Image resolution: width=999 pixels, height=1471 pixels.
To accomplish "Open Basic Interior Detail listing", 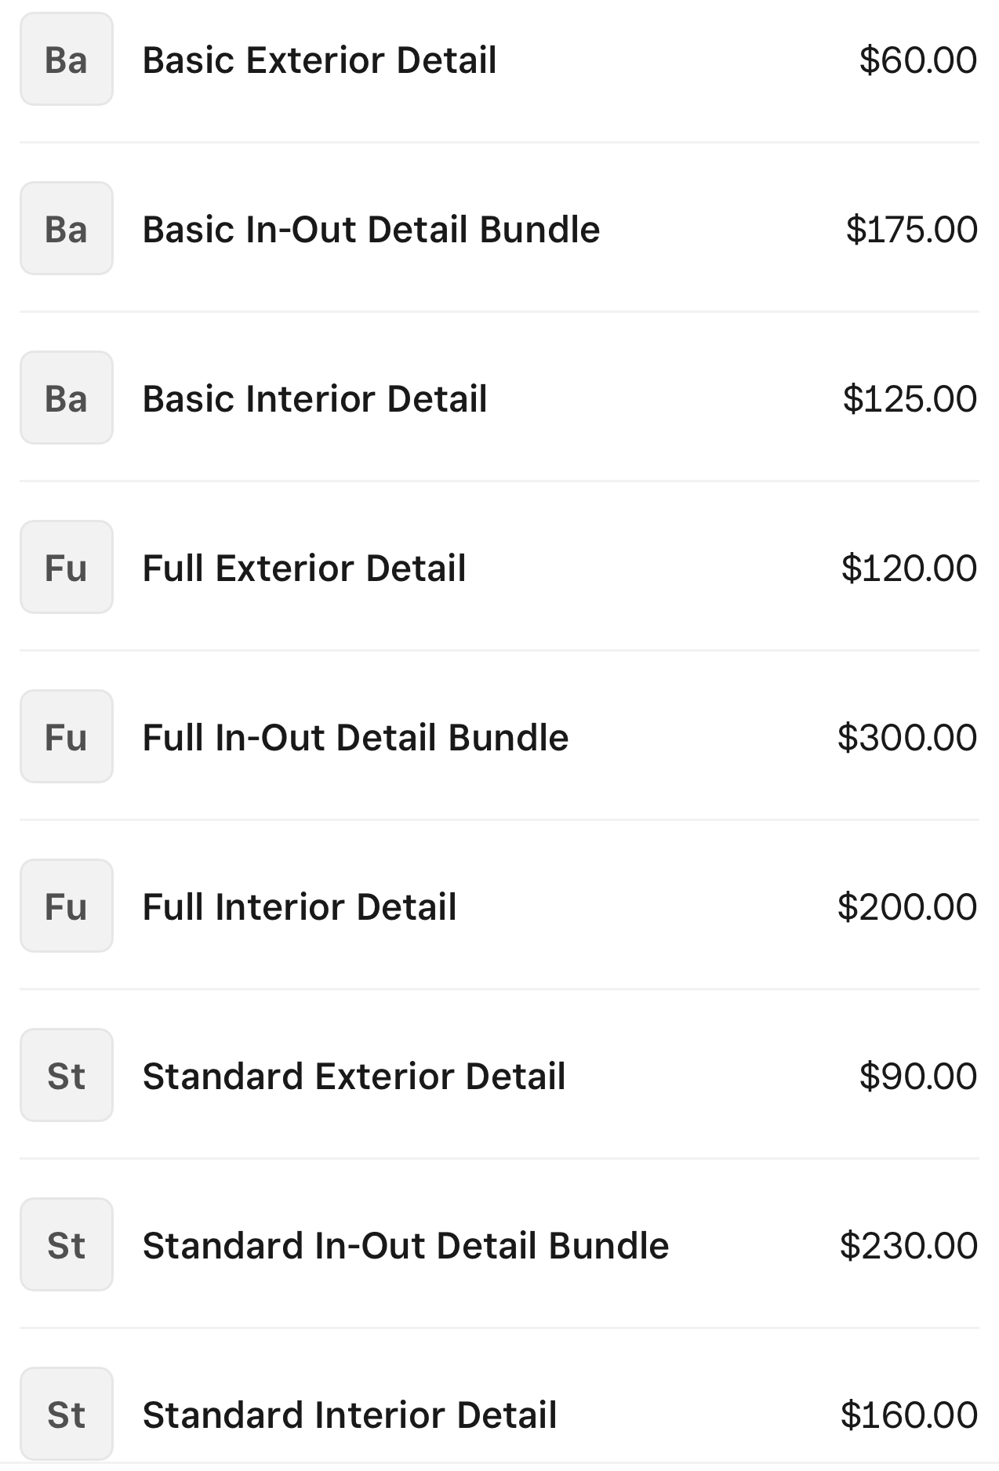I will coord(314,399).
